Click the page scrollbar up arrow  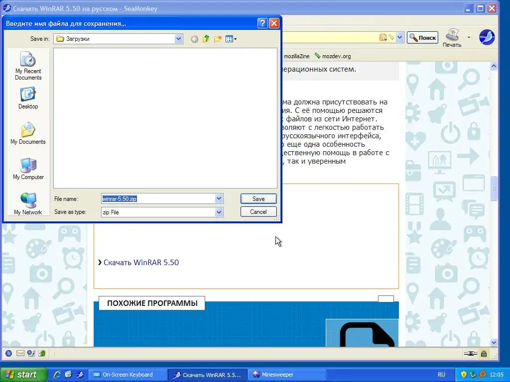click(x=494, y=66)
